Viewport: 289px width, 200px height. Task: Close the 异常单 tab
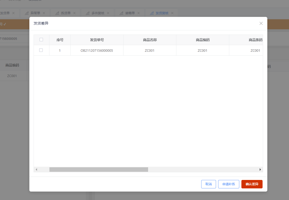coord(44,13)
